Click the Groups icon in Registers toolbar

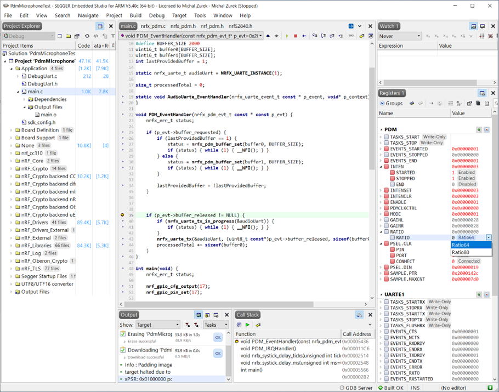tap(382, 103)
